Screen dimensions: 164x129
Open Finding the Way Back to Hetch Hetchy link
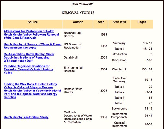point(32,91)
